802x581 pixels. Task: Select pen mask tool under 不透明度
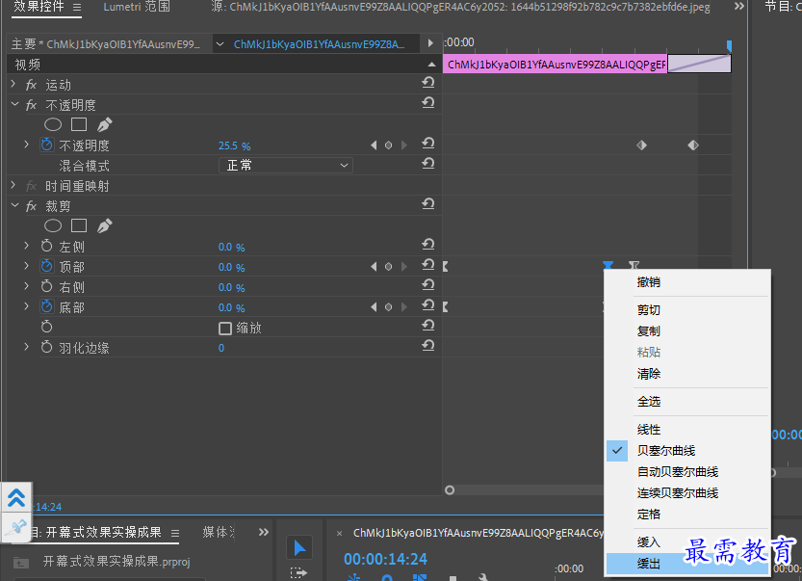coord(104,124)
